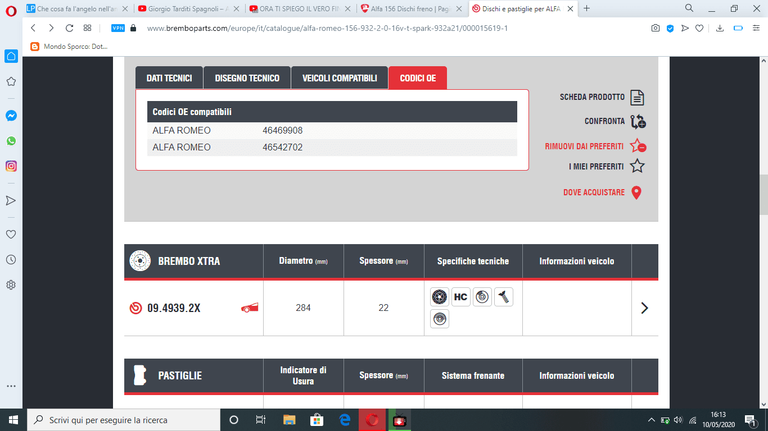
Task: Click the Brembo Xtra disc logo
Action: click(140, 261)
